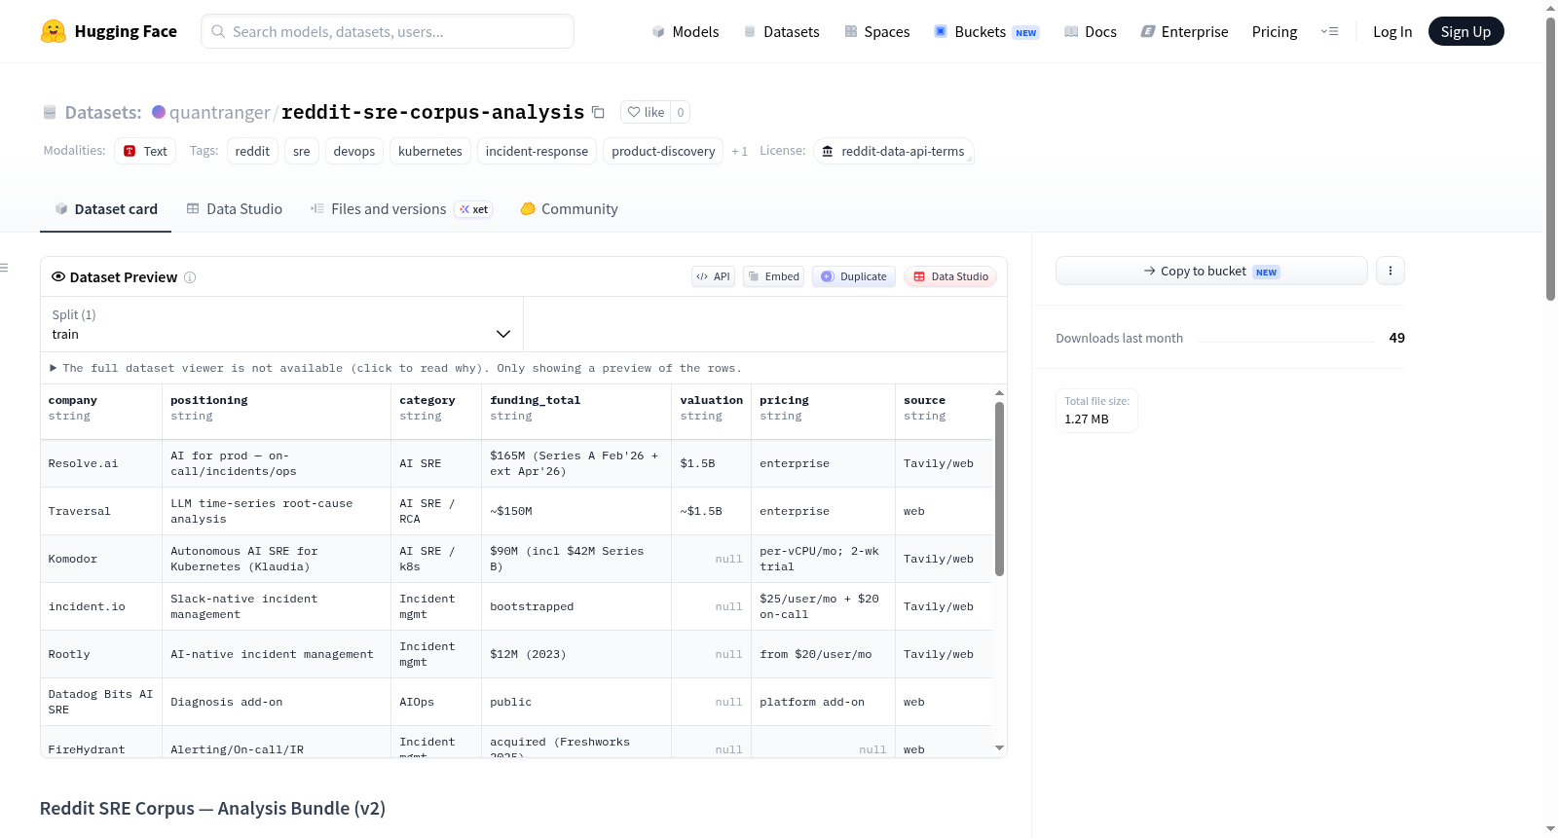Click the Hugging Face logo icon
This screenshot has width=1558, height=838.
pyautogui.click(x=54, y=31)
